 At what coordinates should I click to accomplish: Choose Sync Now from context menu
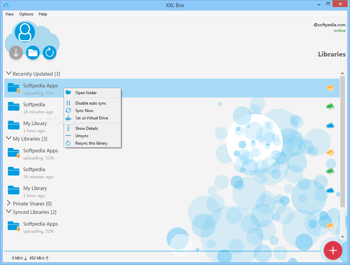(93, 110)
